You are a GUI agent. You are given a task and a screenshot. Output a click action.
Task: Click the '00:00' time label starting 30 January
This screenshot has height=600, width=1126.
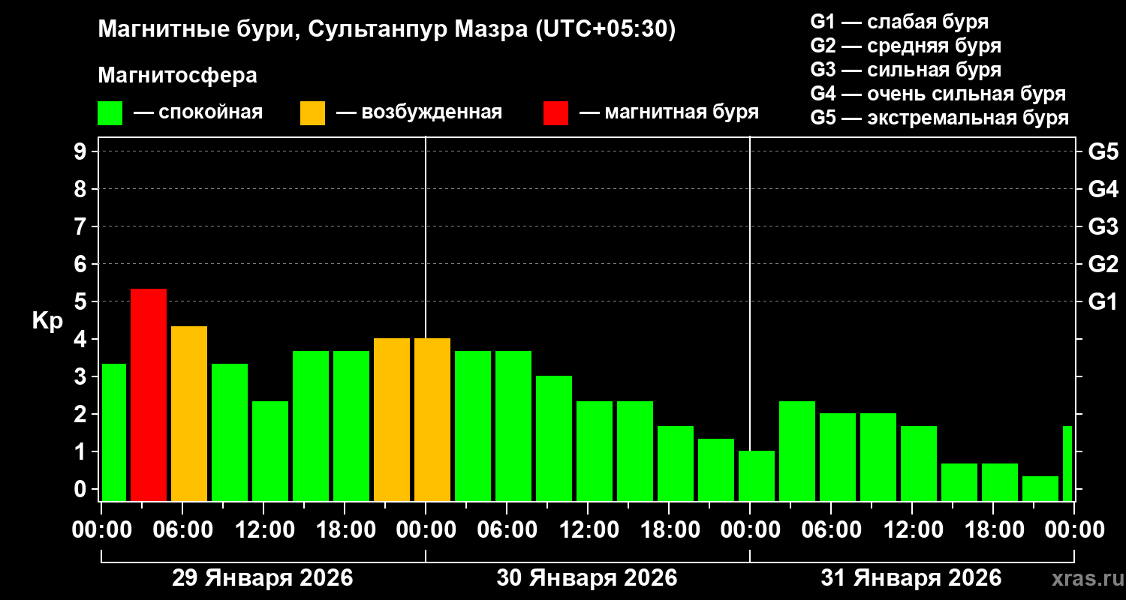pyautogui.click(x=426, y=530)
